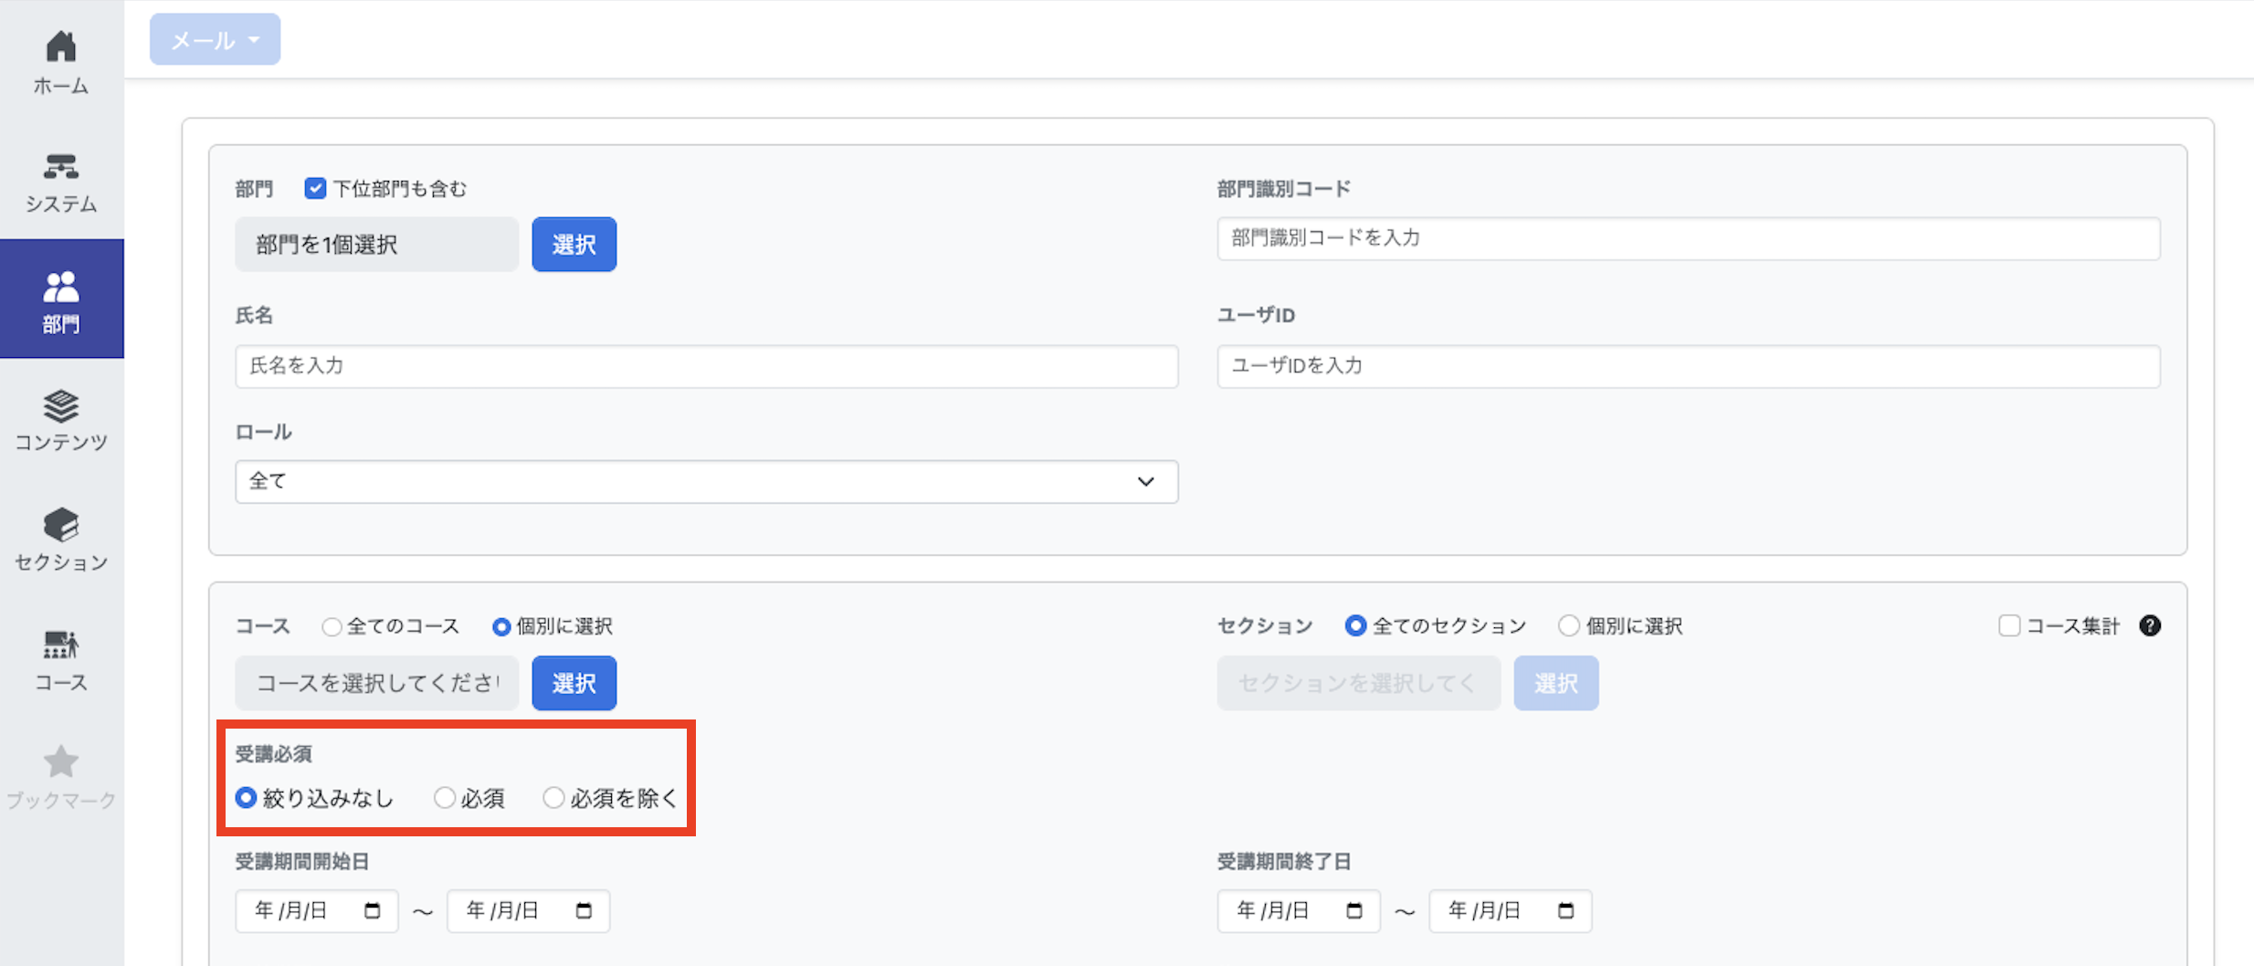Select the 部門 people icon in sidebar
Screen dimensions: 2254x966
[x=61, y=287]
